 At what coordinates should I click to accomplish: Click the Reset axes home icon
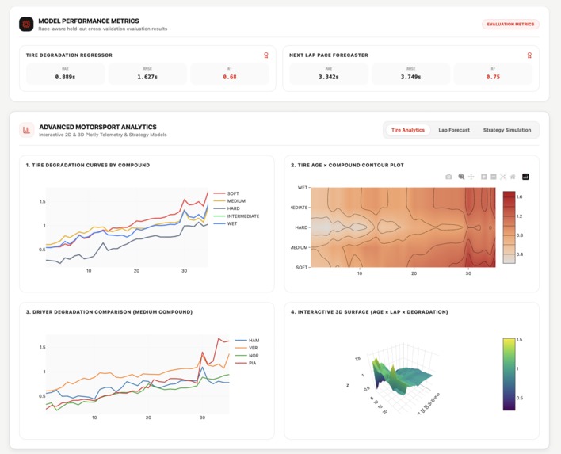(x=513, y=177)
